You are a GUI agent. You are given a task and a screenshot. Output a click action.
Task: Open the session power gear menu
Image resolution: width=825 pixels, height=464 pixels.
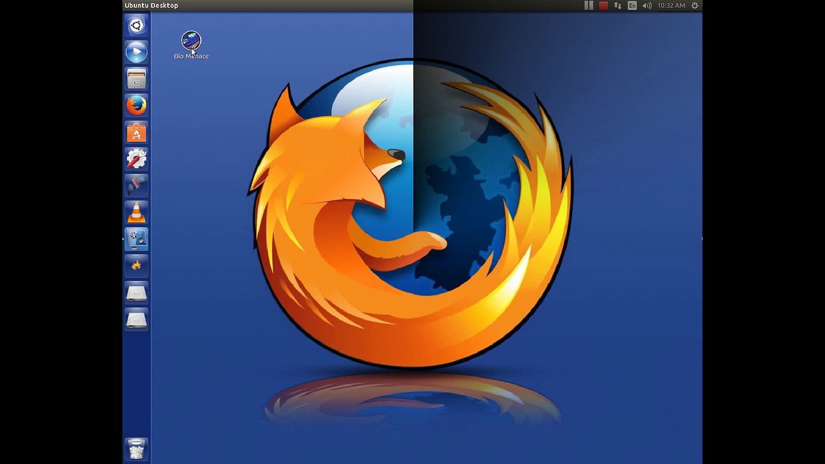click(x=695, y=5)
